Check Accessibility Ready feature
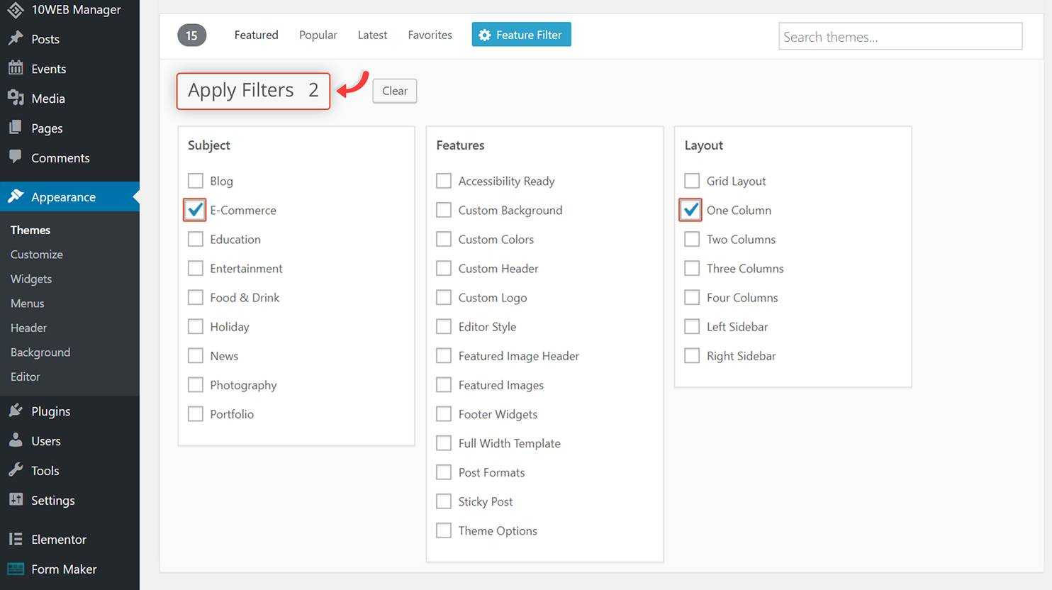1052x590 pixels. [x=444, y=181]
